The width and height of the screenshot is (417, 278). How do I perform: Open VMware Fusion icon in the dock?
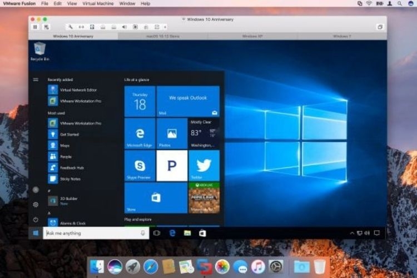pos(204,266)
